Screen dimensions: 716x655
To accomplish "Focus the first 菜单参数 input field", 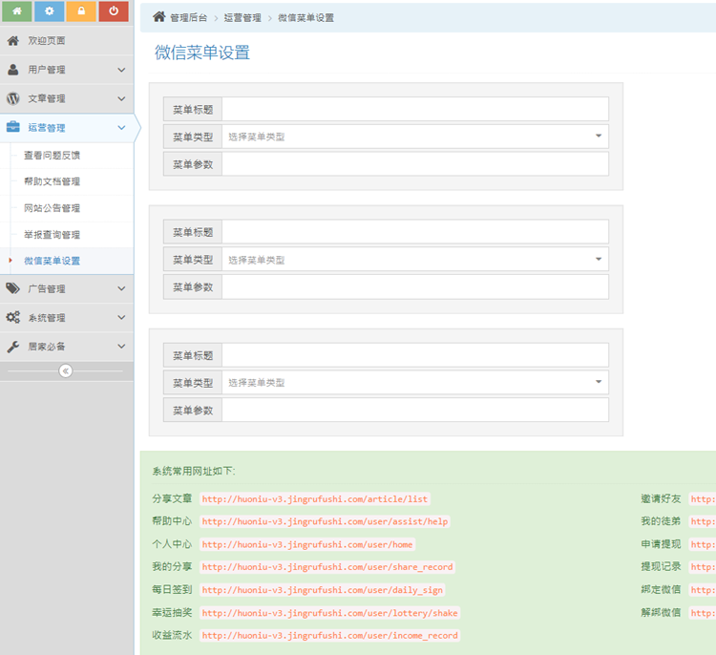I will [x=415, y=164].
